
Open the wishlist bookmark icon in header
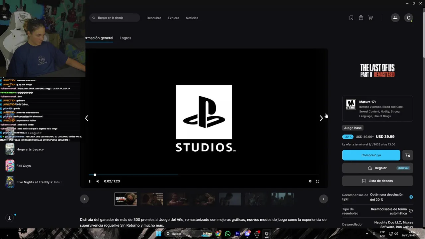click(351, 18)
